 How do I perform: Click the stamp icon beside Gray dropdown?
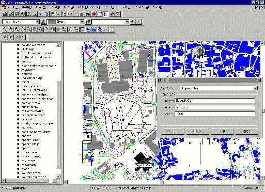point(43,22)
